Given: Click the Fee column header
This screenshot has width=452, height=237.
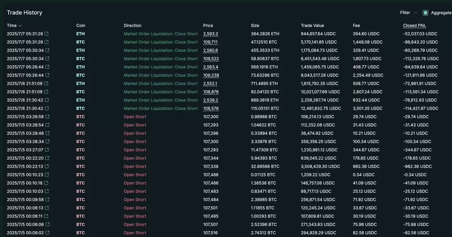Looking at the screenshot, I should point(356,26).
